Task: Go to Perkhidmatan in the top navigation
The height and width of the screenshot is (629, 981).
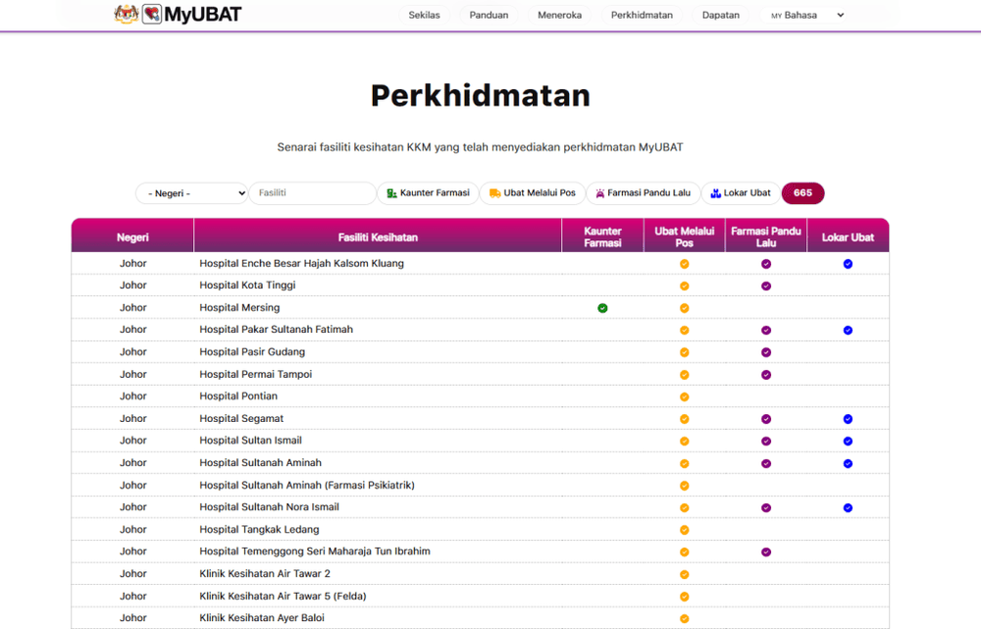Action: coord(642,15)
